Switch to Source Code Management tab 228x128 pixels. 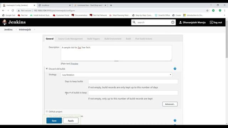[70, 39]
